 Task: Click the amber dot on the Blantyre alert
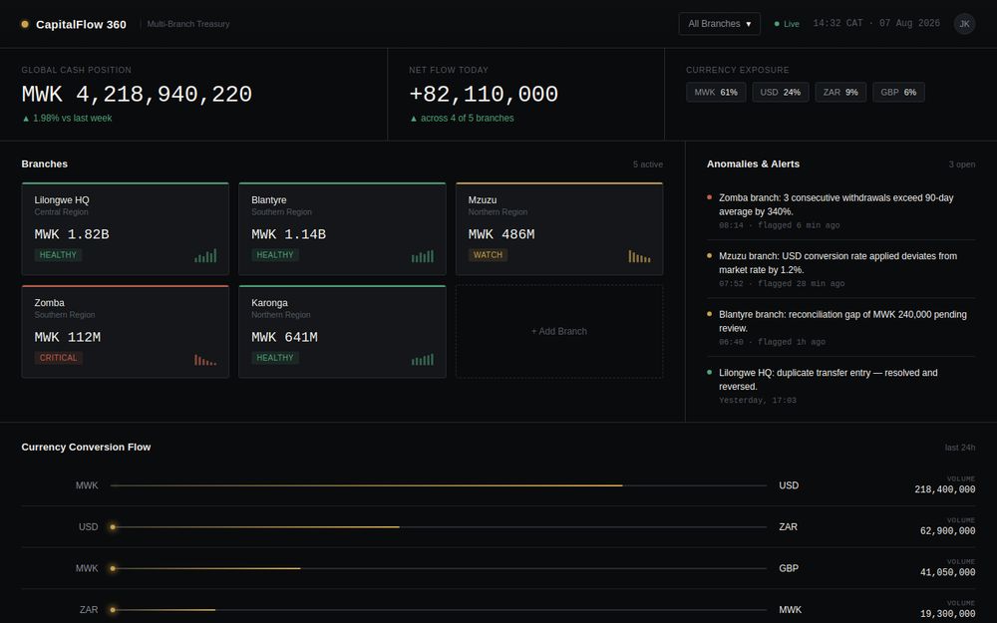[709, 313]
